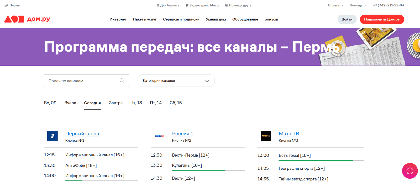Click the Пермь location pin icon

click(6, 5)
